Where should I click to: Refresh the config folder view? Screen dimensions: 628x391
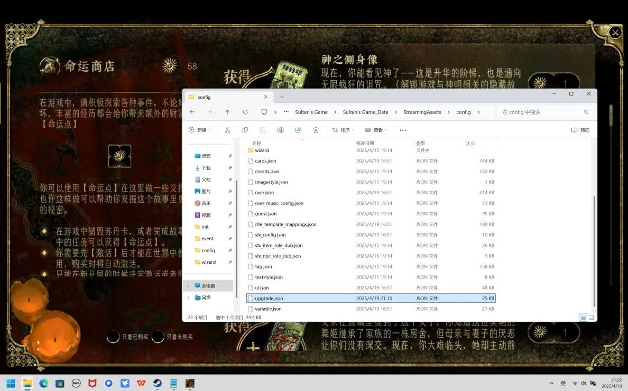tap(245, 112)
